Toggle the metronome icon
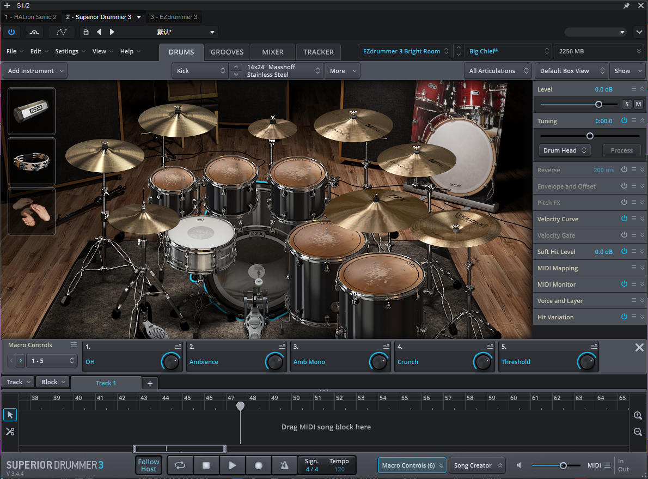This screenshot has height=479, width=648. [284, 465]
